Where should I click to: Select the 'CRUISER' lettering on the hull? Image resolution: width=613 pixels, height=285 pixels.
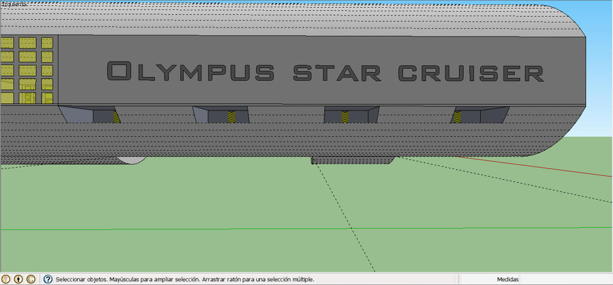point(471,73)
